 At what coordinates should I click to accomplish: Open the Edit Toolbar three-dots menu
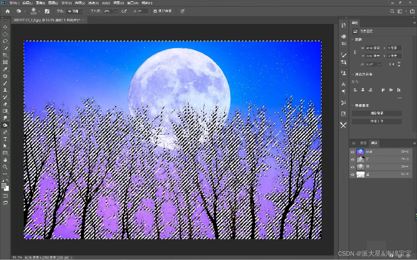point(5,174)
